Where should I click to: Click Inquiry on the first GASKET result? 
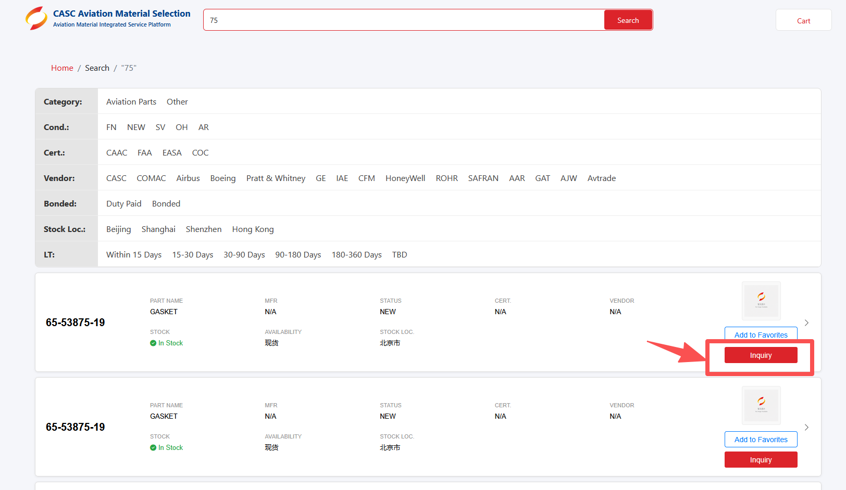pyautogui.click(x=761, y=355)
